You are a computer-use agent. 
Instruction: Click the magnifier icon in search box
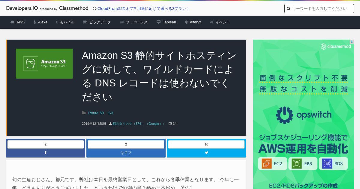[x=289, y=9]
